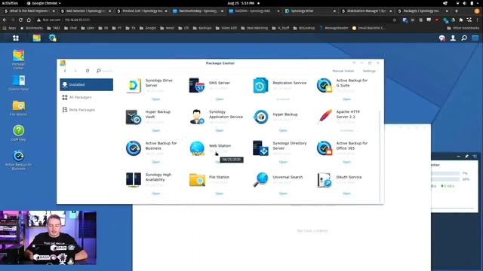483x271 pixels.
Task: Toggle the DSM widgets panel icon
Action: click(475, 38)
